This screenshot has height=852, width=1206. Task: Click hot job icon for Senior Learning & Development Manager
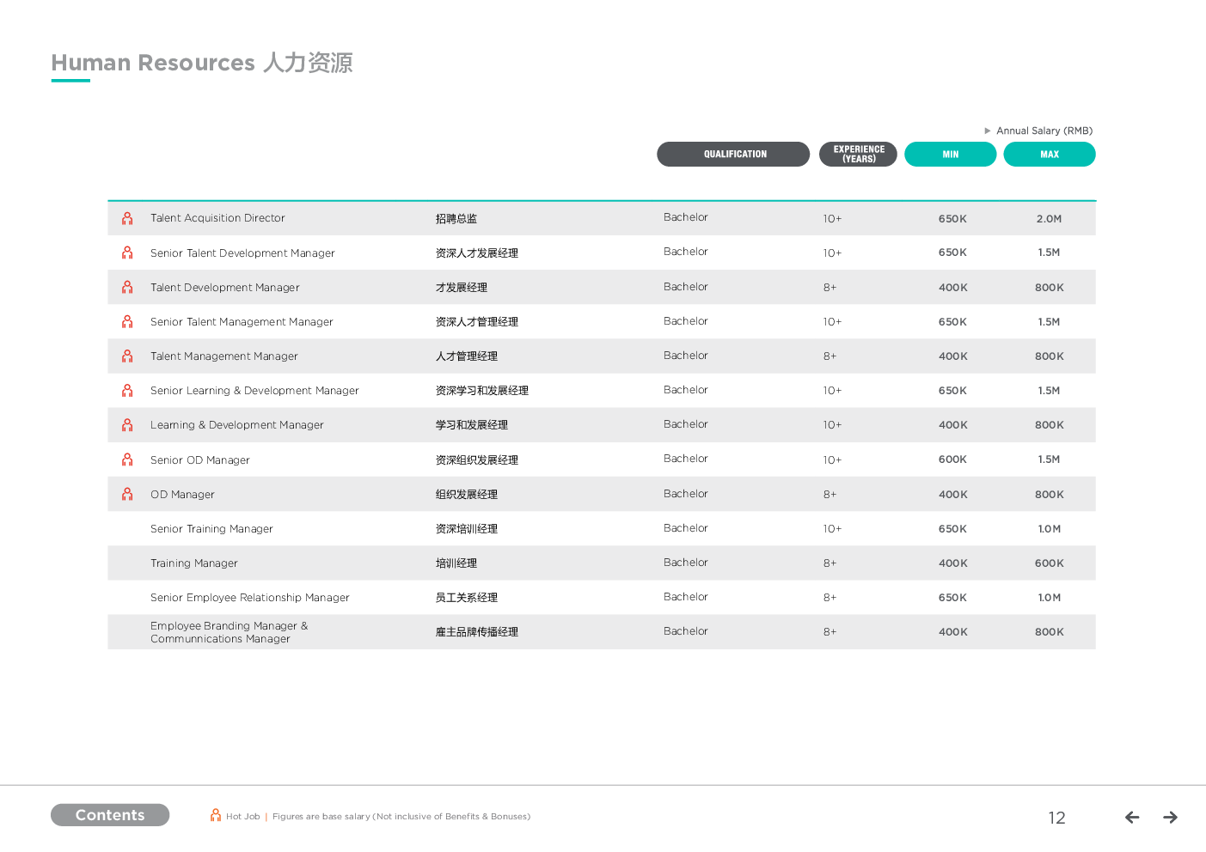point(127,390)
